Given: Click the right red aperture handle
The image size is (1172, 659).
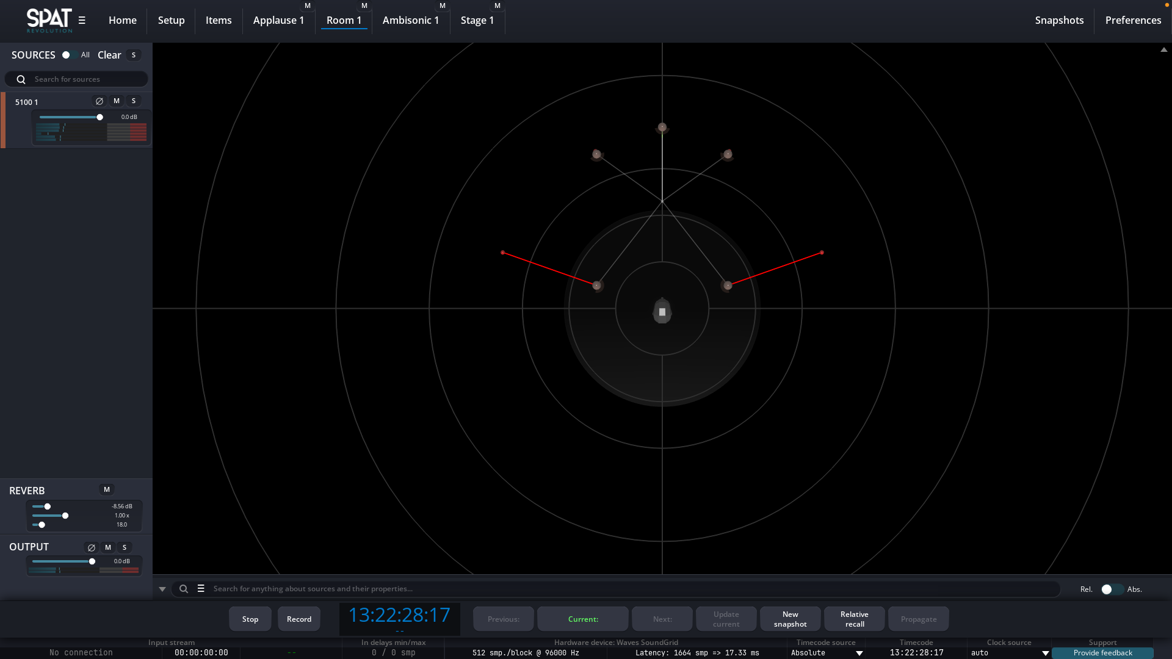Looking at the screenshot, I should click(x=822, y=253).
